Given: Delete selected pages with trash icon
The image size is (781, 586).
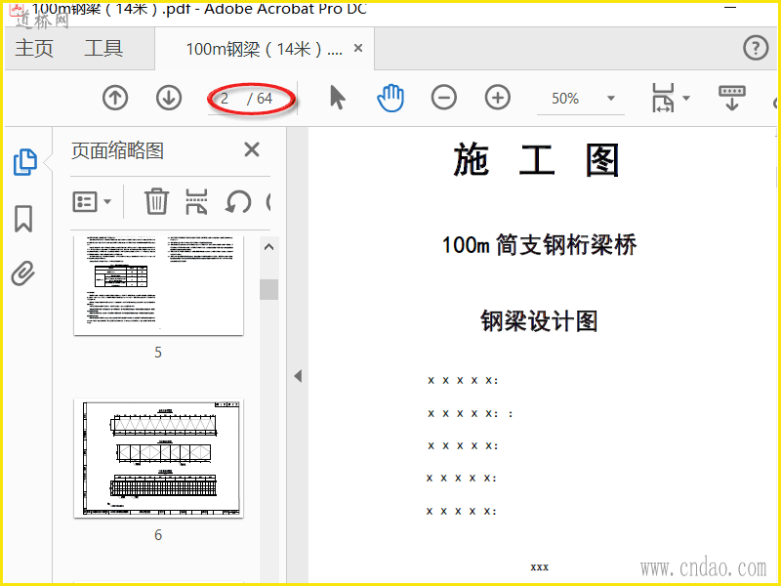Looking at the screenshot, I should pyautogui.click(x=156, y=201).
